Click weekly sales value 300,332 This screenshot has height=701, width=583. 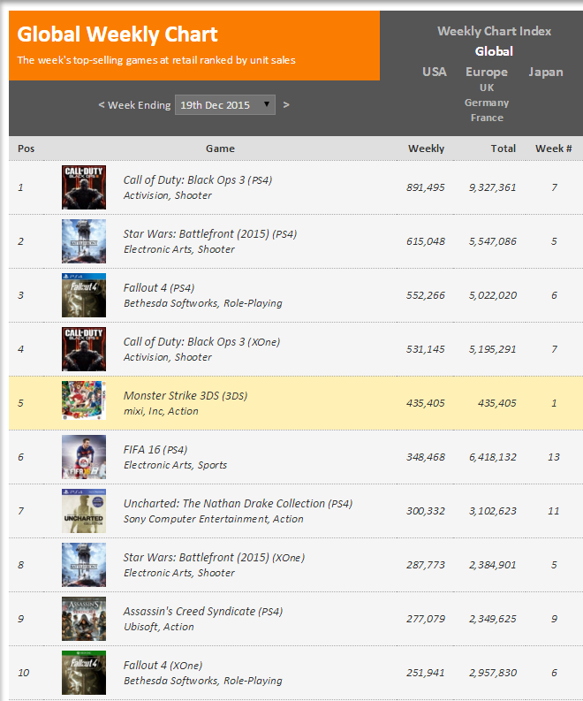point(425,512)
